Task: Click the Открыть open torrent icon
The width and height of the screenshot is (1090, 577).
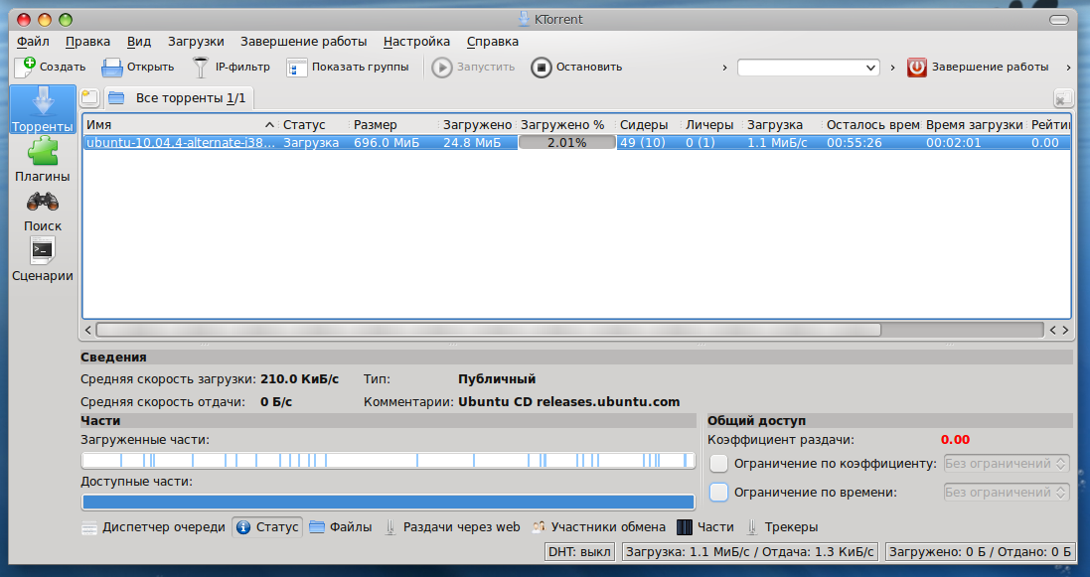Action: (x=111, y=68)
